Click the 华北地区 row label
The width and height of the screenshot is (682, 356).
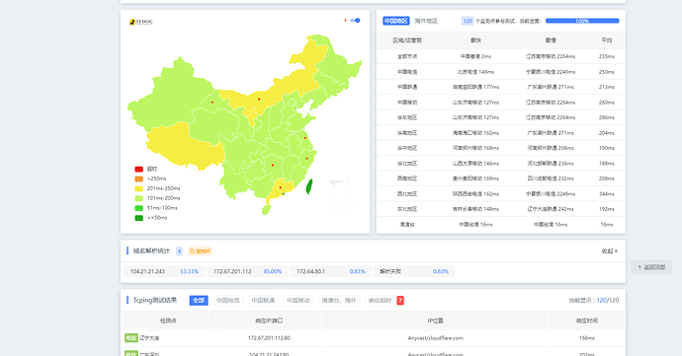(407, 164)
